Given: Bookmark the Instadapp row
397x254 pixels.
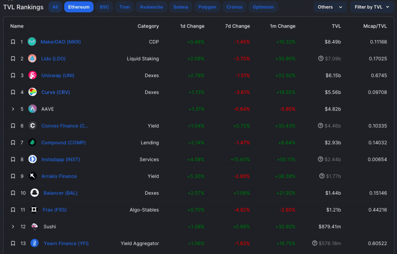Looking at the screenshot, I should (13, 159).
